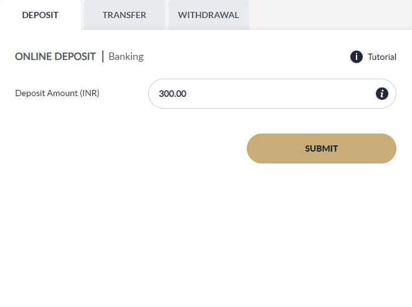Click the divider between Online Deposit and Banking
The image size is (412, 307).
tap(103, 57)
